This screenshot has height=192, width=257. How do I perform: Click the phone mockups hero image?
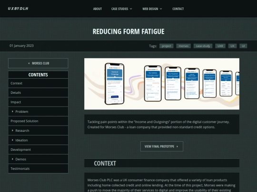tap(162, 84)
